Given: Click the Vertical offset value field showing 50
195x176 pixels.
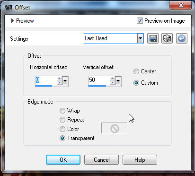Looking at the screenshot, I should (99, 80).
